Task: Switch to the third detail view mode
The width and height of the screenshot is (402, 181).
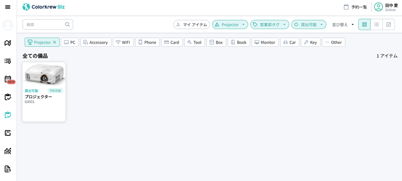Action: [388, 25]
